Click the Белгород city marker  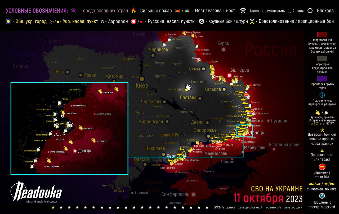(230, 75)
